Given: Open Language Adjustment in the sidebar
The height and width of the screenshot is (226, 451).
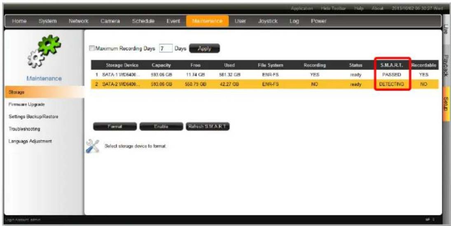Looking at the screenshot, I should click(x=30, y=141).
